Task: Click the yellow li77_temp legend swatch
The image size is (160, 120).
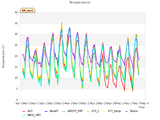Action: (x=104, y=111)
